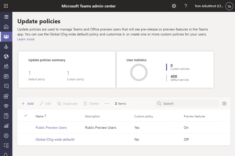
Task: Open the TA account avatar
Action: 229,6
